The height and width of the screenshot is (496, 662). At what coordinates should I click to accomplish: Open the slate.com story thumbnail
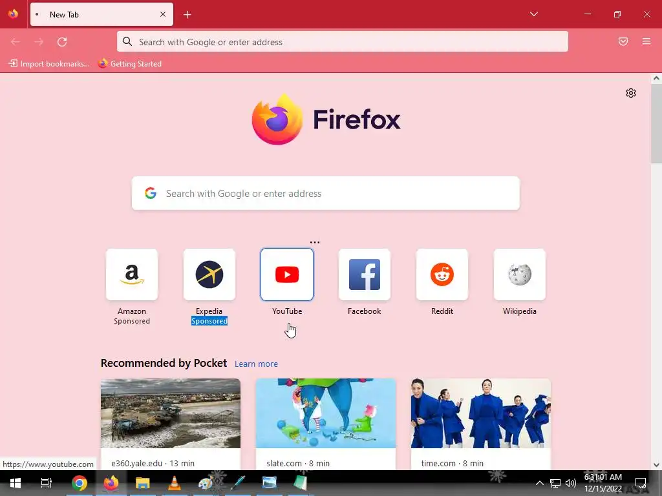click(x=326, y=413)
